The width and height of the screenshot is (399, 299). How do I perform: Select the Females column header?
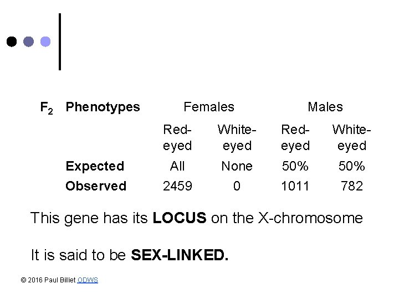point(209,107)
